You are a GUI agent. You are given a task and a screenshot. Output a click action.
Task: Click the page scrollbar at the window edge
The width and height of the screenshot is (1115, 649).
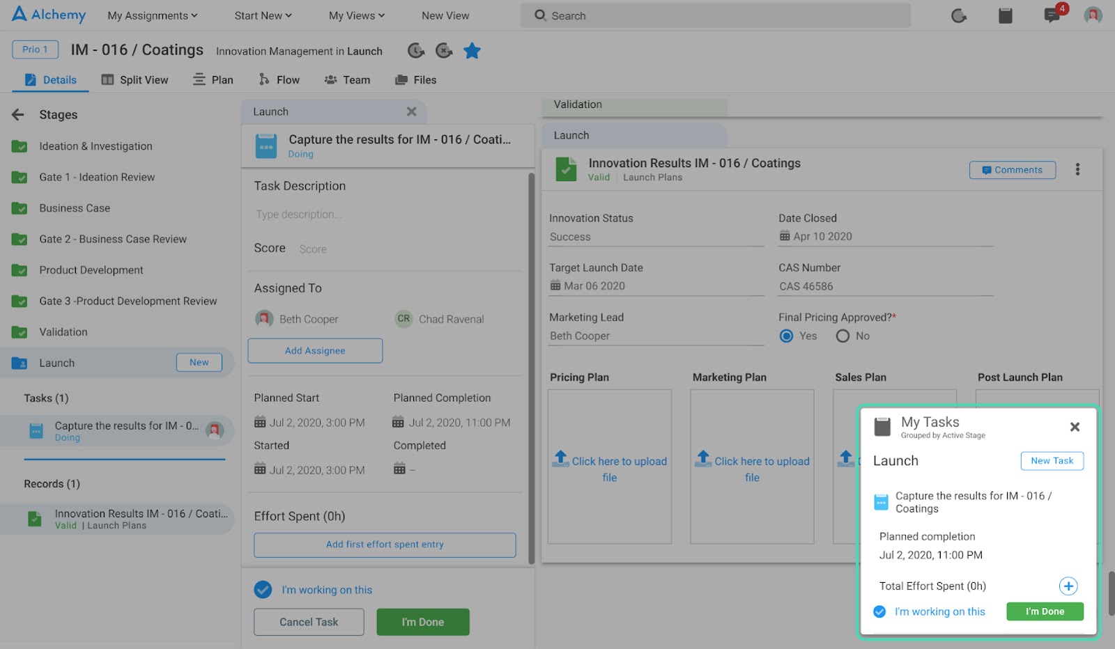1112,593
